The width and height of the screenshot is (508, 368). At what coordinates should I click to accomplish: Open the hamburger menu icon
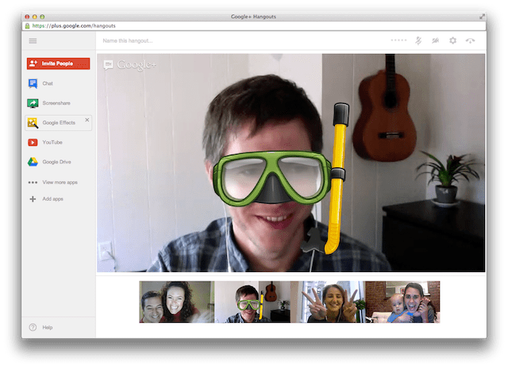33,40
